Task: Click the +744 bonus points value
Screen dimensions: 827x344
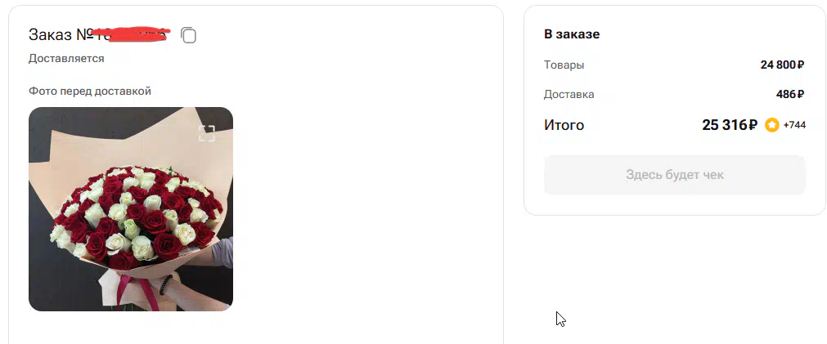Action: click(794, 125)
